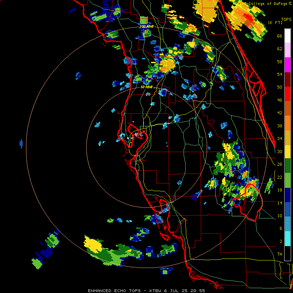
Task: Pick the magenta legend color band
Action: tap(287, 65)
